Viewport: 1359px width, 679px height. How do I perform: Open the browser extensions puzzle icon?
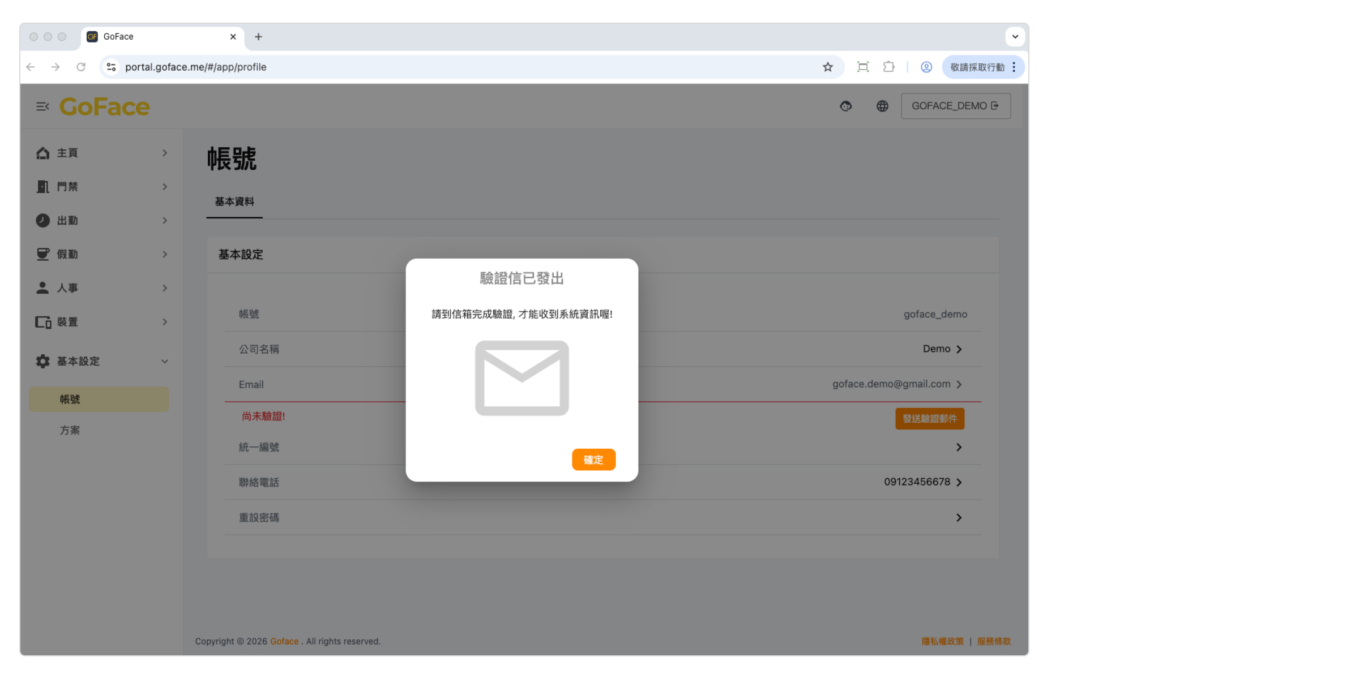click(x=888, y=67)
